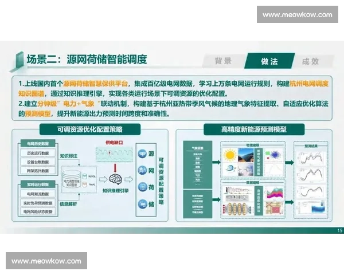The image size is (344, 275).
Task: Click the blue 源 circle icon
Action: pyautogui.click(x=142, y=154)
